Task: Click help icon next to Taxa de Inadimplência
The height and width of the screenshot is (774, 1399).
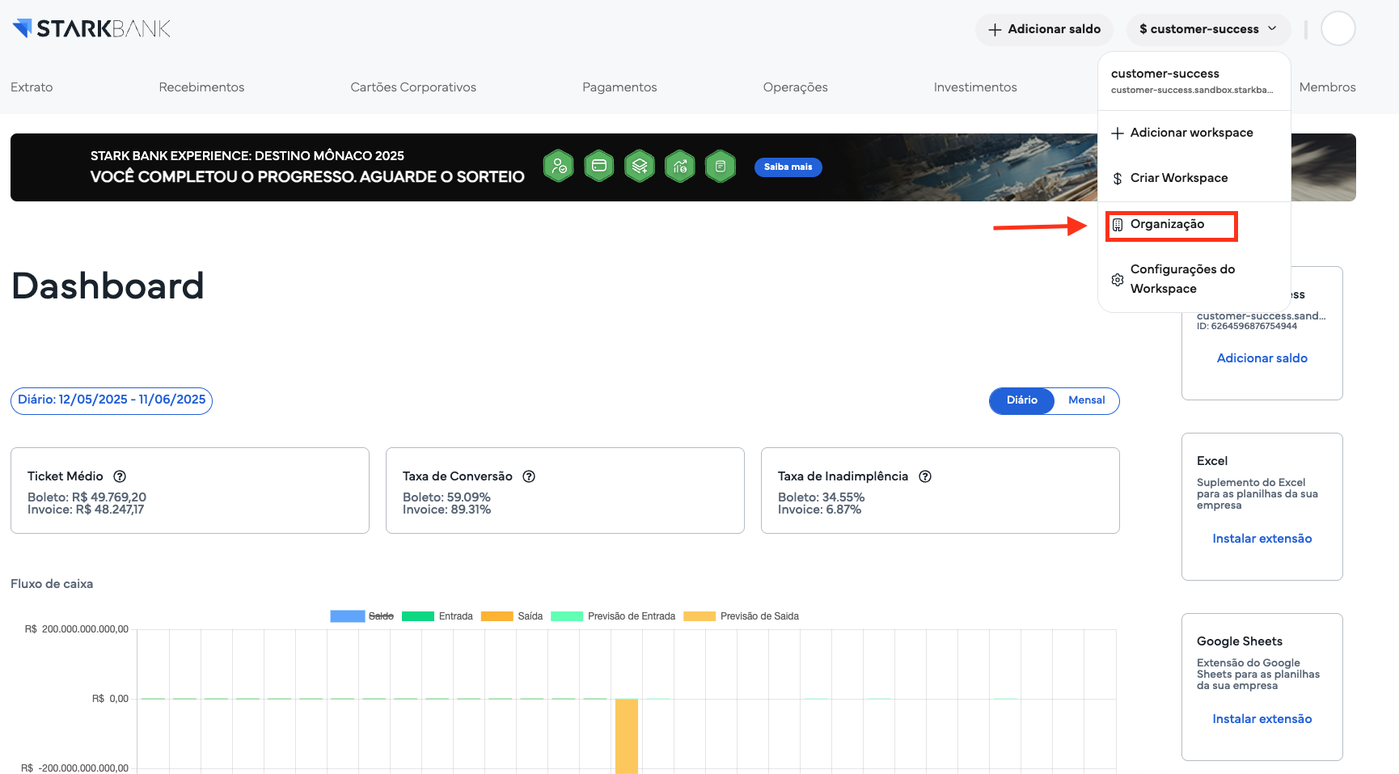Action: tap(925, 476)
